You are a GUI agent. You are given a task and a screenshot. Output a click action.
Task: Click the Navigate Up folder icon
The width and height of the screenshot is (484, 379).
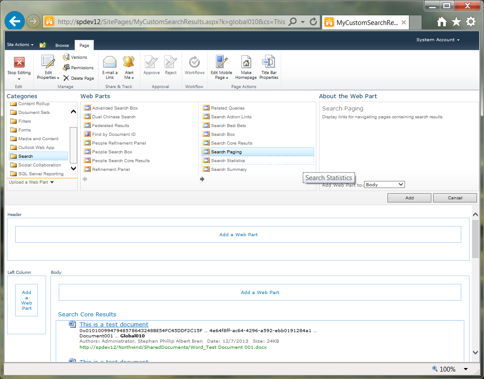tap(43, 45)
